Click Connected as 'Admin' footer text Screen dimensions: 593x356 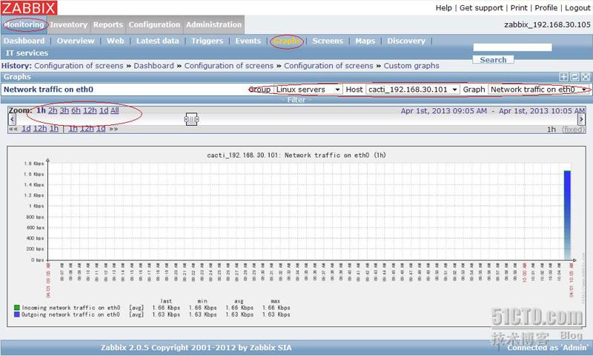tap(548, 348)
